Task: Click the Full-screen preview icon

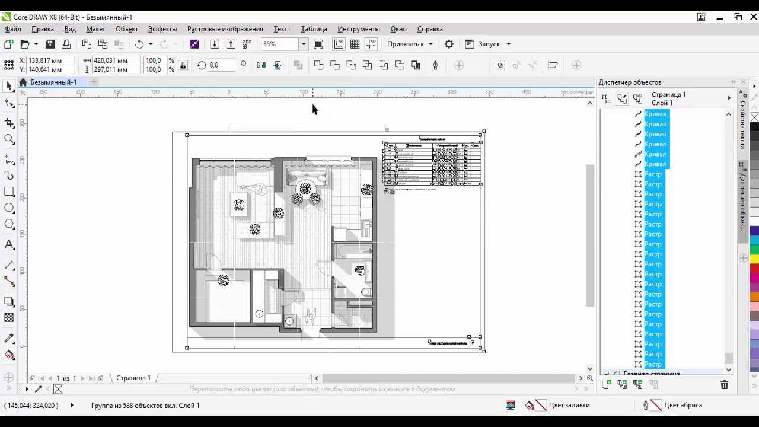Action: 318,44
